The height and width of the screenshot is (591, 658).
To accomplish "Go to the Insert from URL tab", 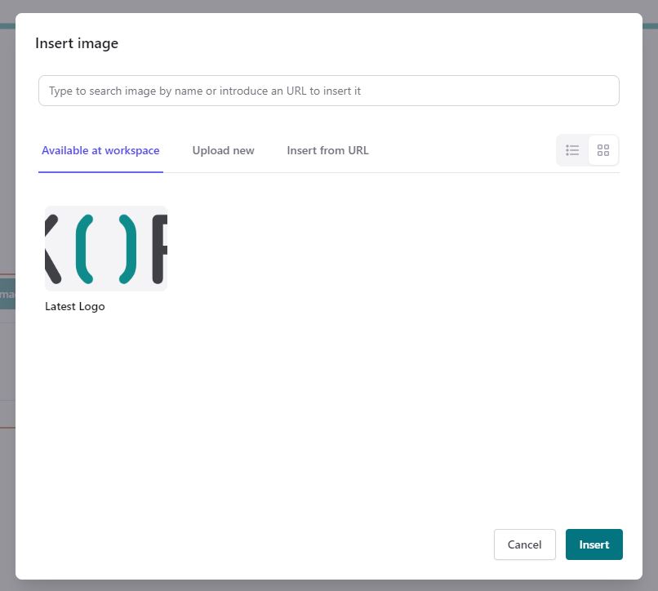I will (327, 150).
